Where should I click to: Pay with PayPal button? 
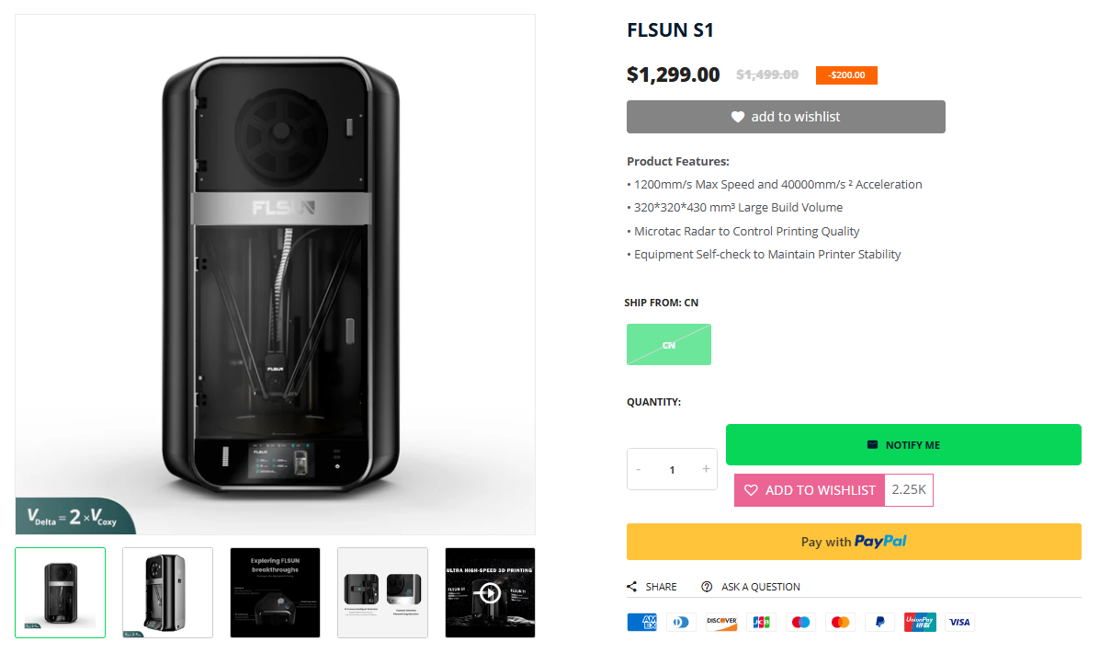pyautogui.click(x=854, y=542)
